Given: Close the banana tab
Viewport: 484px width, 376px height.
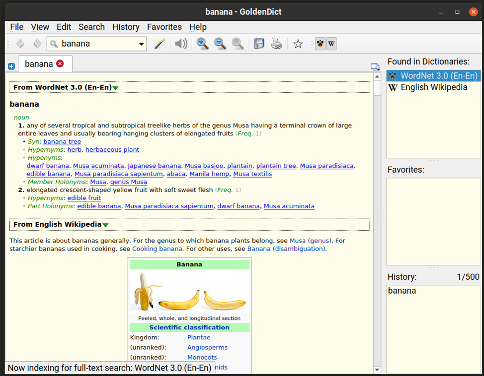Looking at the screenshot, I should 60,63.
